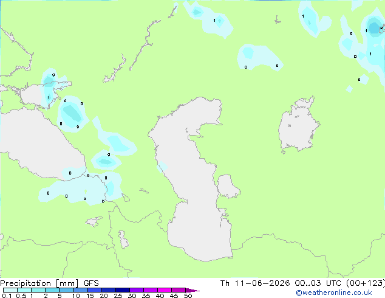Screen dimensions: 385x298
Task: Click the "25" legend scale value
Action: tap(118, 296)
